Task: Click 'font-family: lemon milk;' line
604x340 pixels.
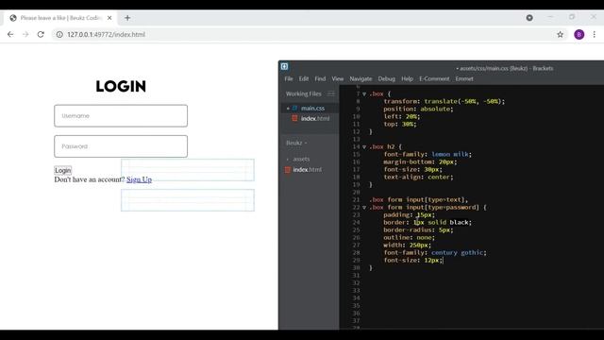Action: pyautogui.click(x=428, y=154)
